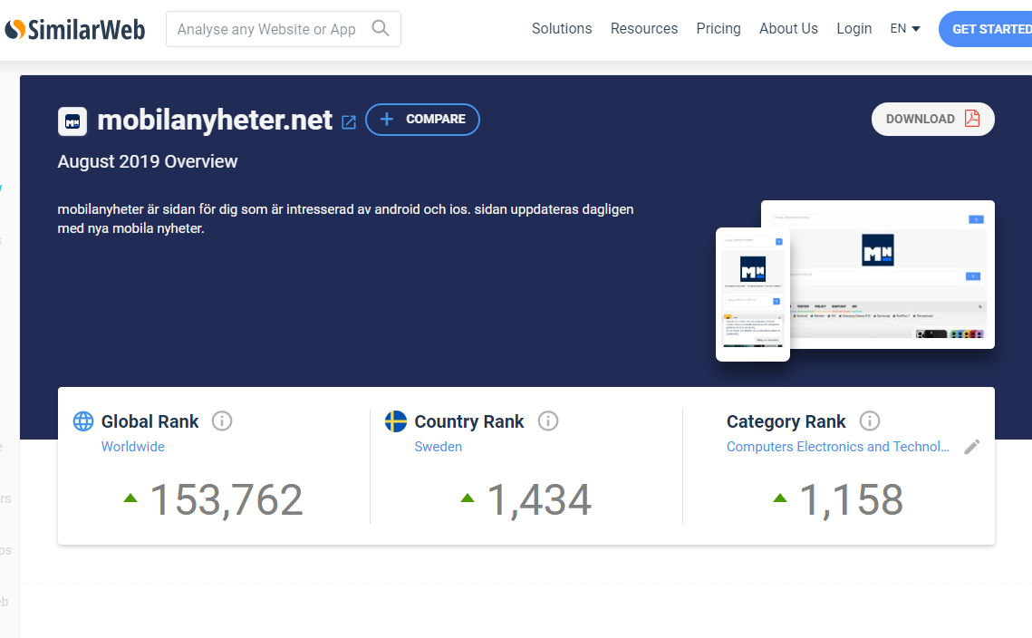Open mobilanyheter.net via external link icon
Image resolution: width=1032 pixels, height=638 pixels.
tap(349, 121)
